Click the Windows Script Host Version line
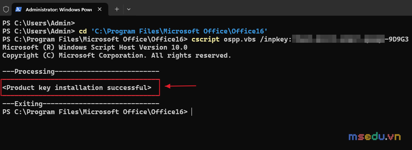This screenshot has height=150, width=412. click(x=95, y=48)
